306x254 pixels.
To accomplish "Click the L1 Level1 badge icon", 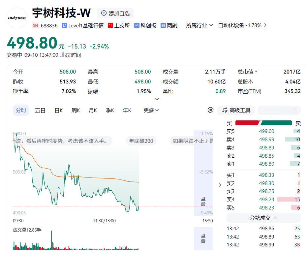I will [x=64, y=25].
